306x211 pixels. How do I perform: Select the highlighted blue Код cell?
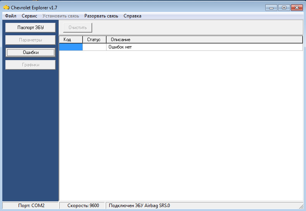(x=71, y=47)
